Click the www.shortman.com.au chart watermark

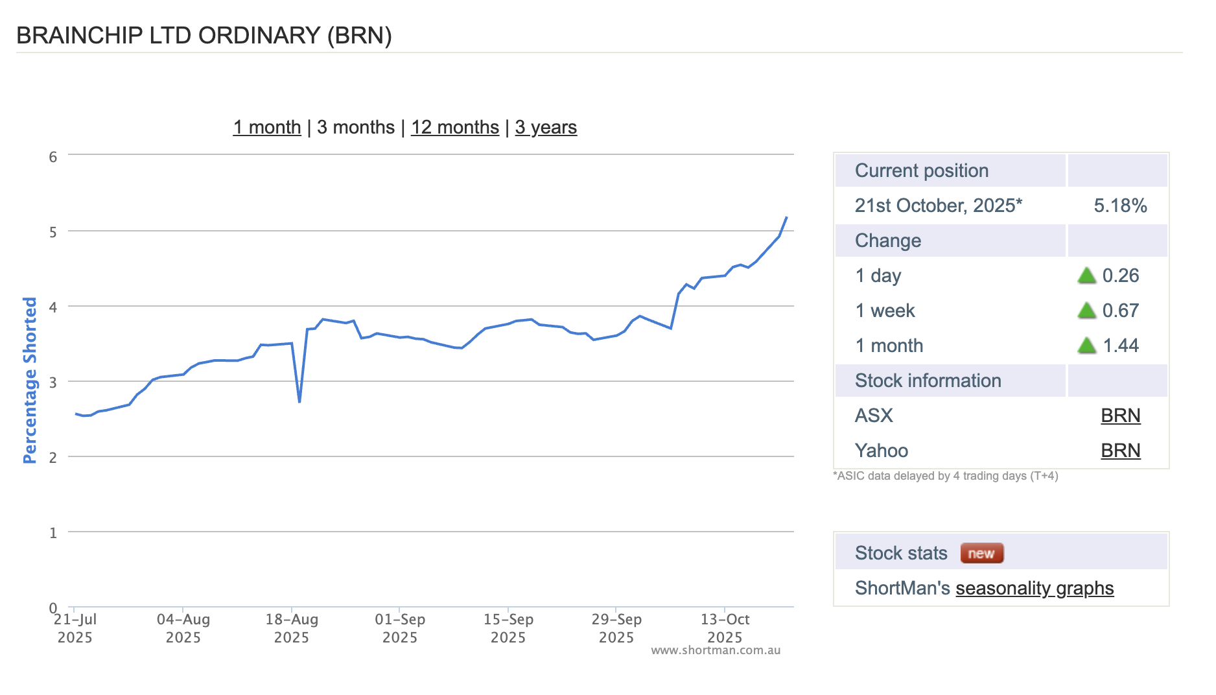coord(716,650)
